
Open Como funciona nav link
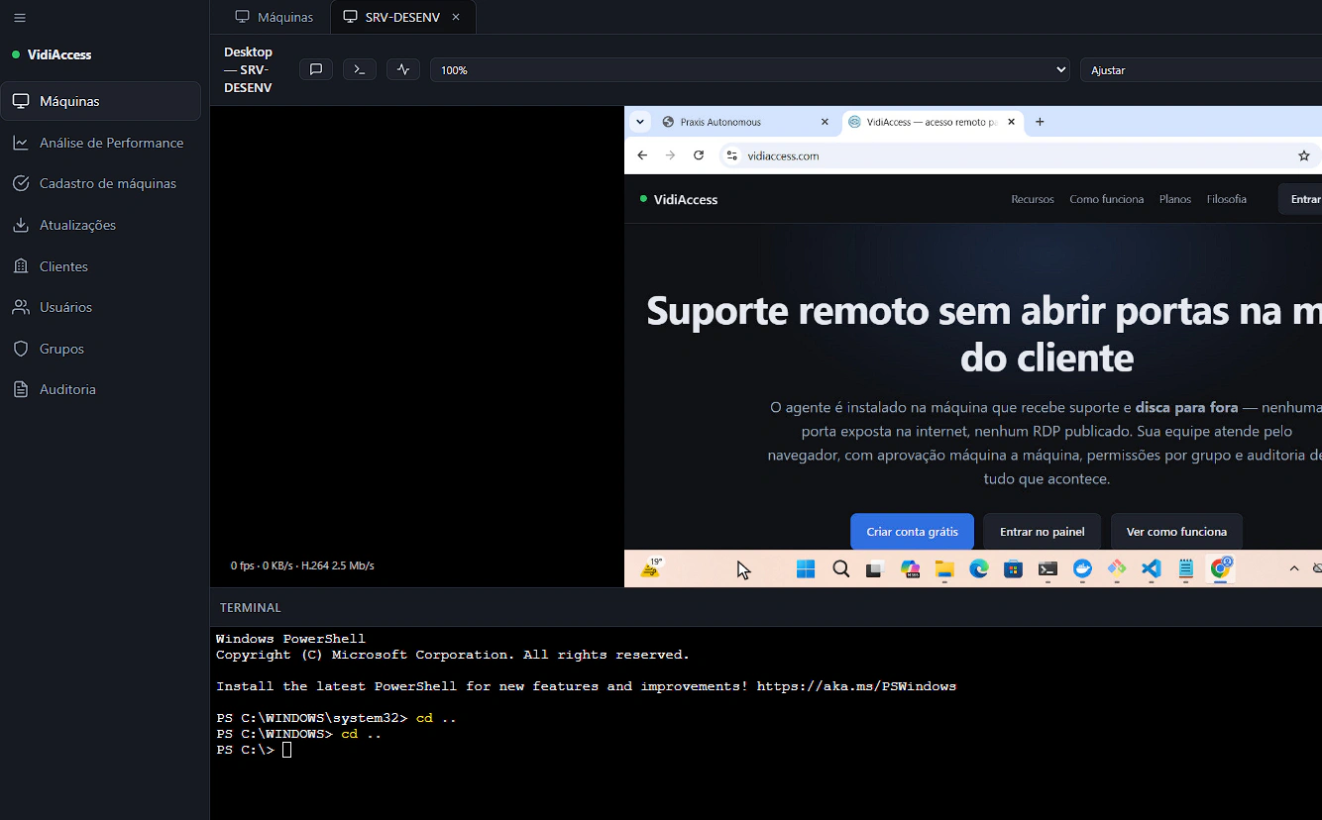pyautogui.click(x=1106, y=199)
